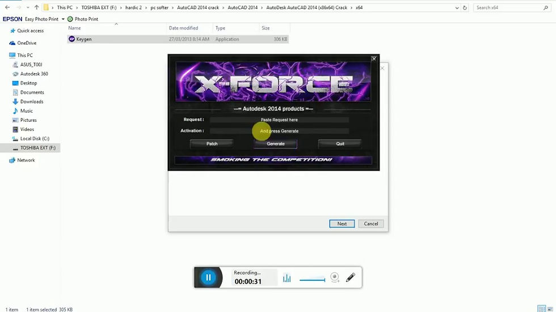556x312 pixels.
Task: Go up one folder level
Action: (x=36, y=7)
